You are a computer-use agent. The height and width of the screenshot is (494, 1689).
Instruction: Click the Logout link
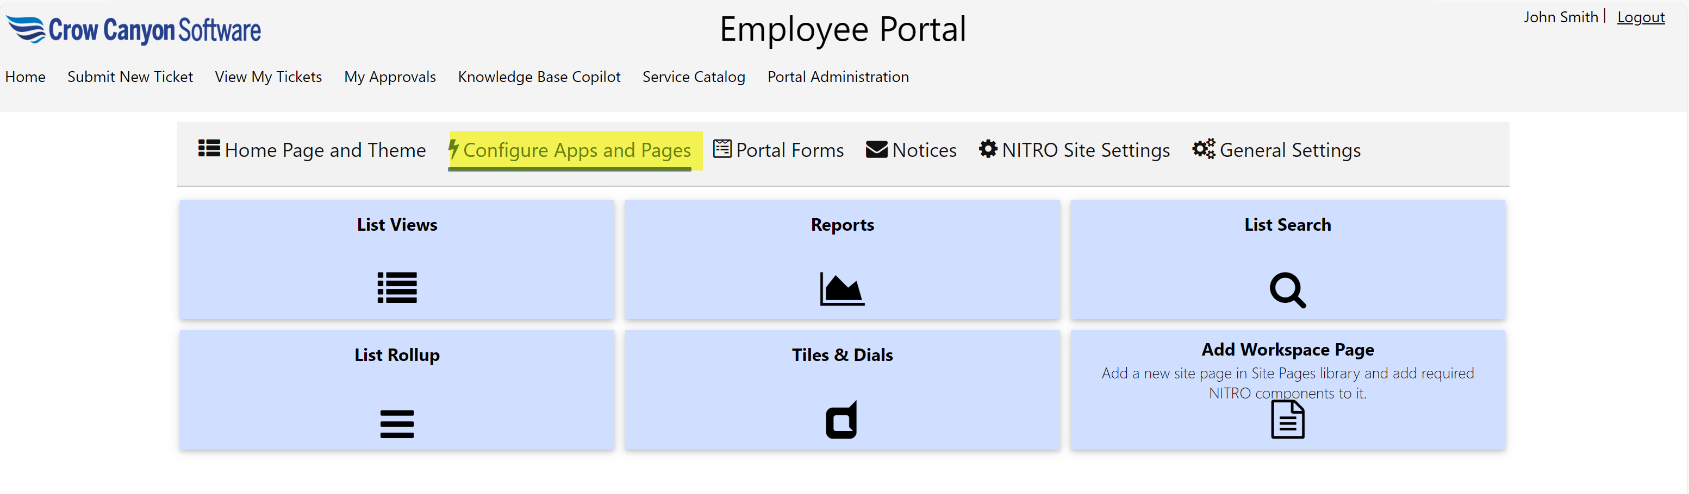1640,17
